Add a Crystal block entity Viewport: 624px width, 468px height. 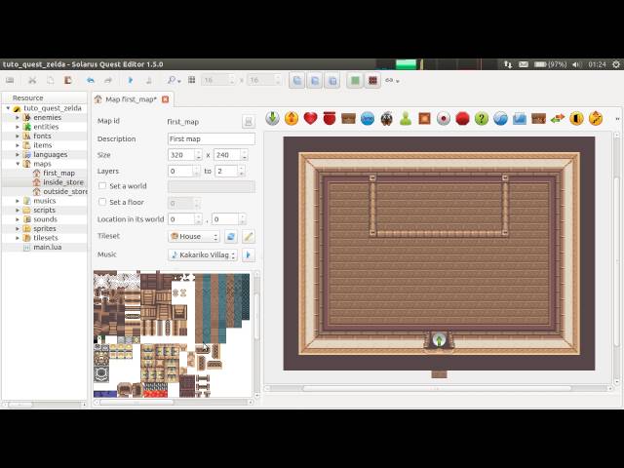click(x=520, y=118)
